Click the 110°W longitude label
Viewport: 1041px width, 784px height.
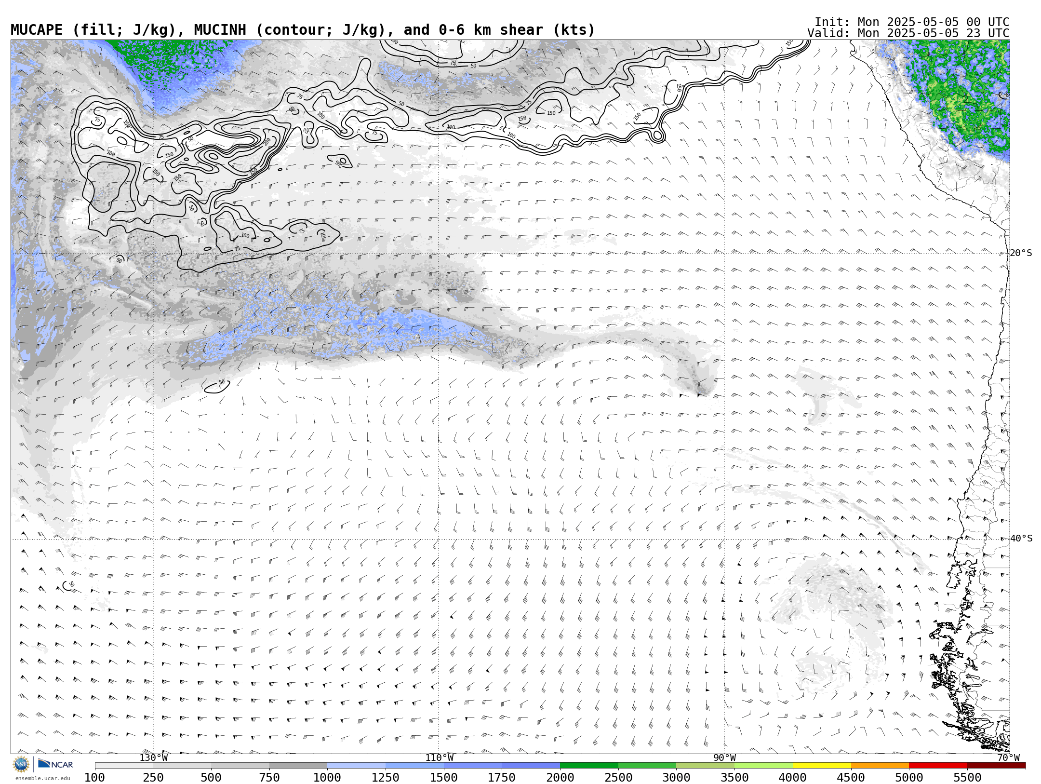[439, 758]
